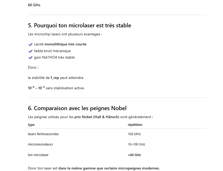Click the "monolithique très courte" bold text
Screen dimensions: 223x171
(65, 44)
